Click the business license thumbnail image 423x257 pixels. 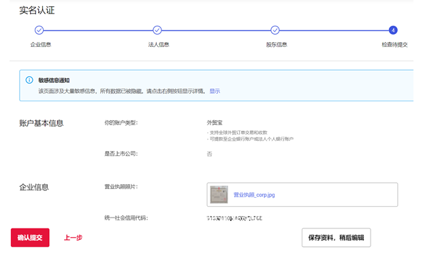pos(219,194)
